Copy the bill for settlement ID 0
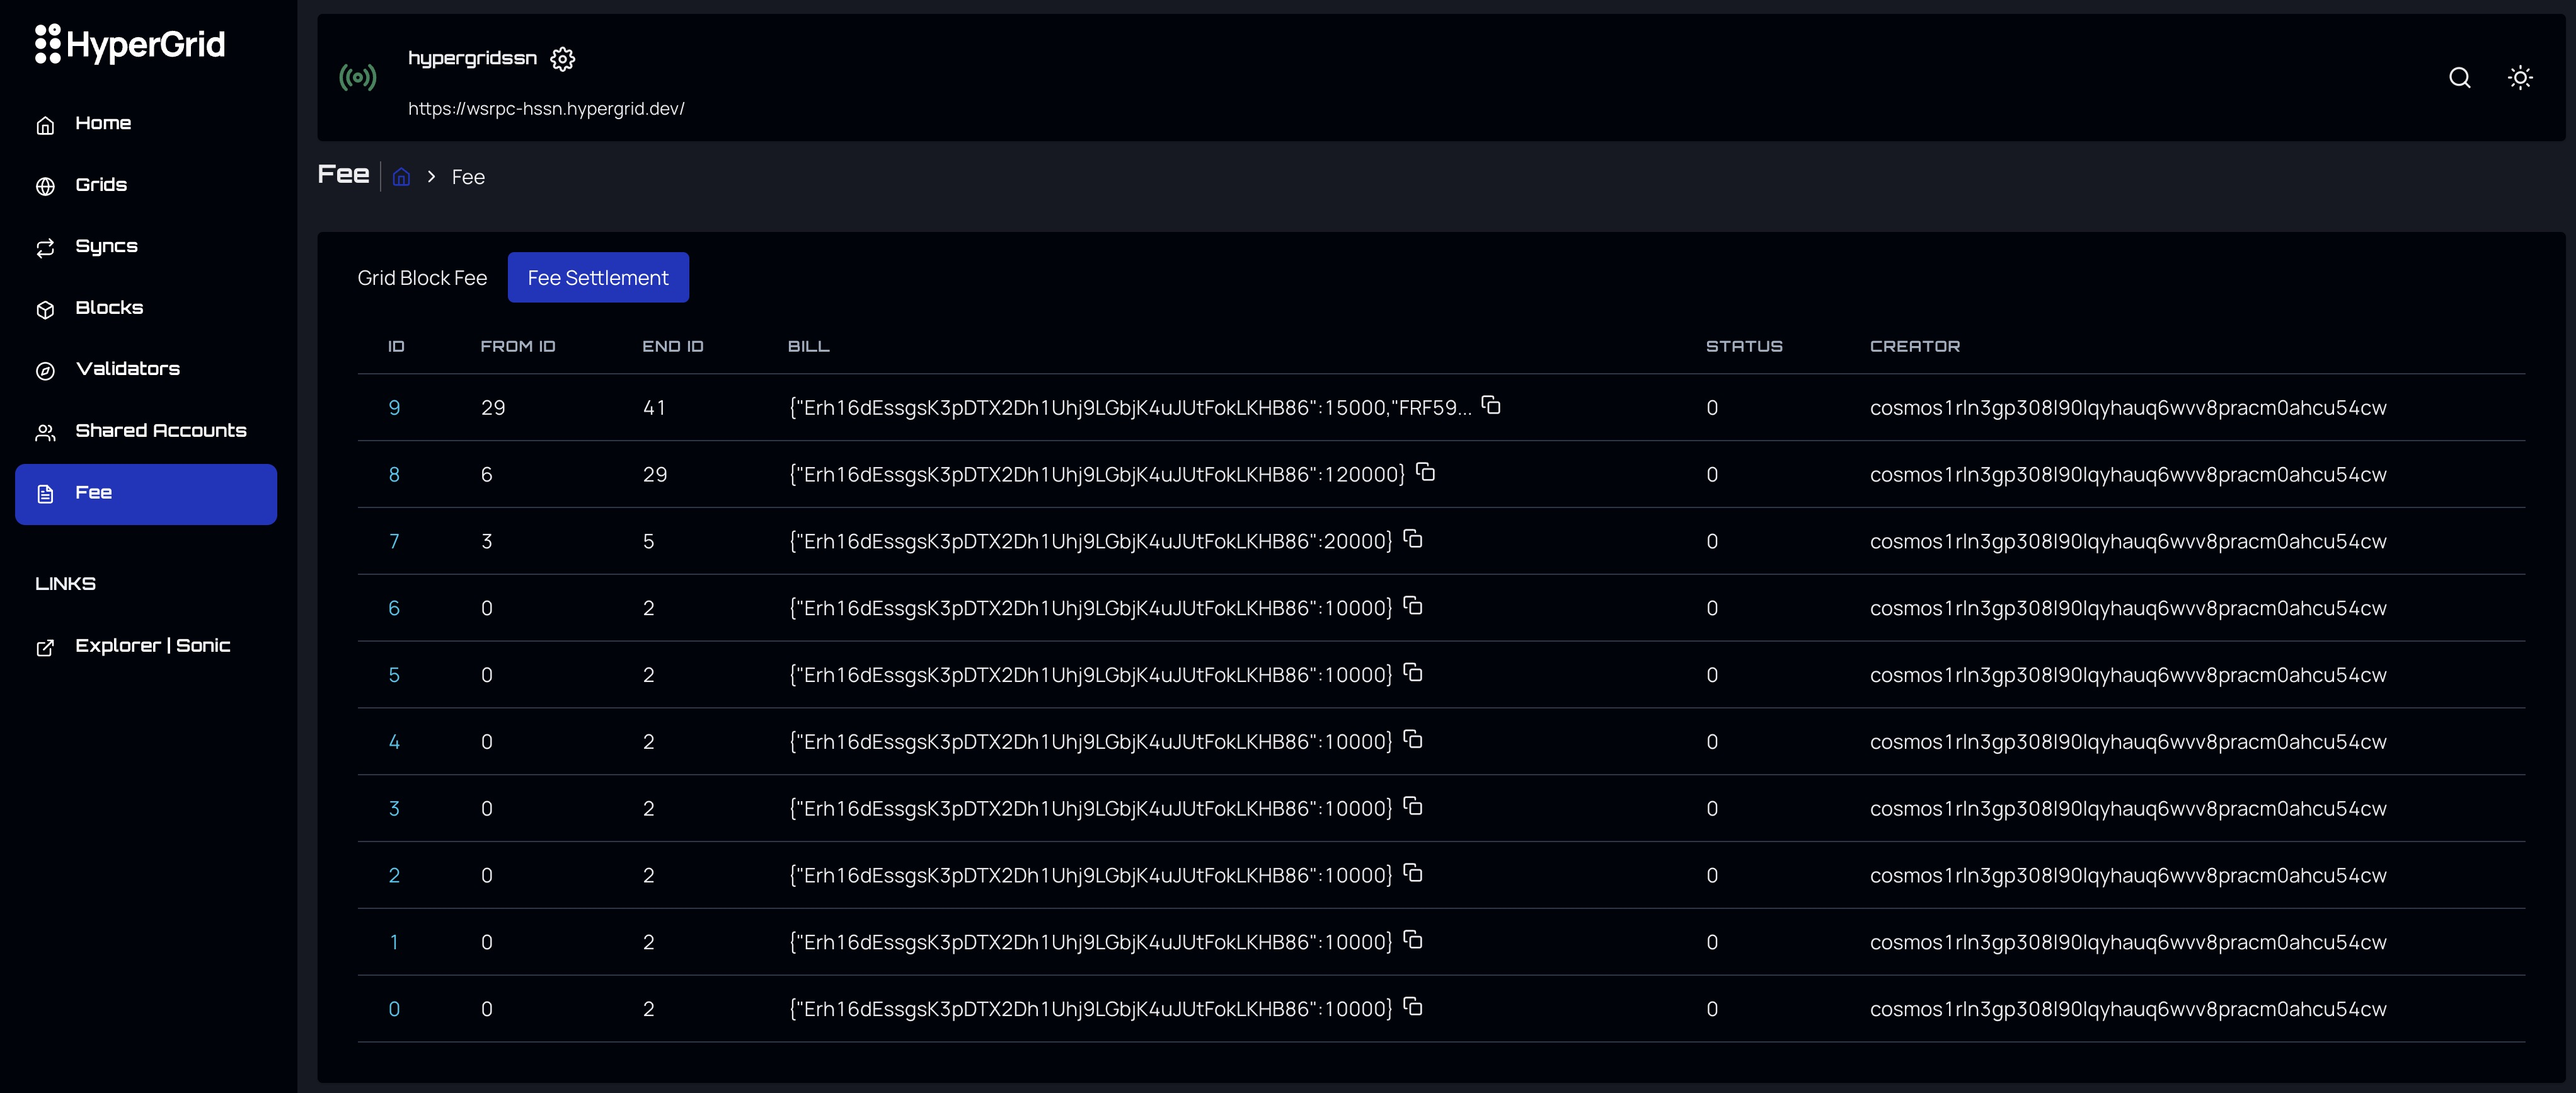Image resolution: width=2576 pixels, height=1093 pixels. coord(1413,1006)
